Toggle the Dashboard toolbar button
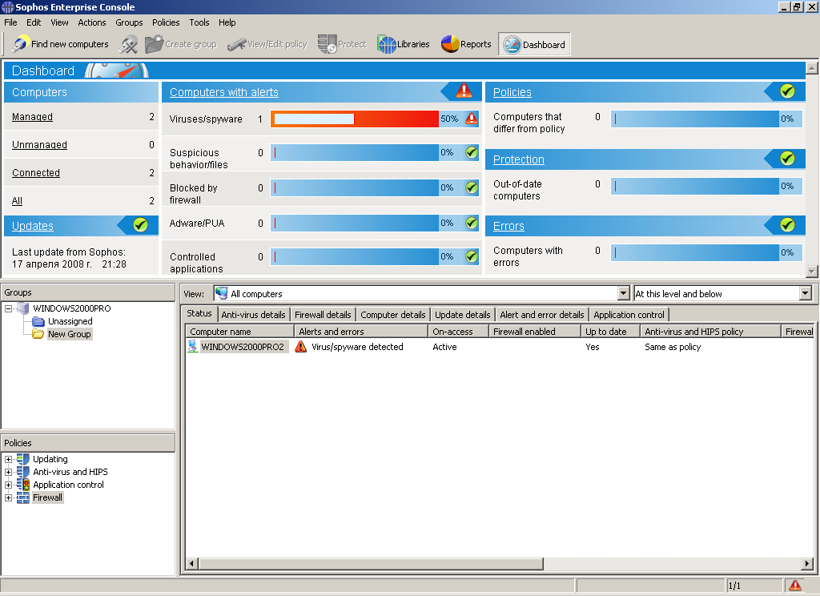Image resolution: width=820 pixels, height=596 pixels. coord(534,45)
